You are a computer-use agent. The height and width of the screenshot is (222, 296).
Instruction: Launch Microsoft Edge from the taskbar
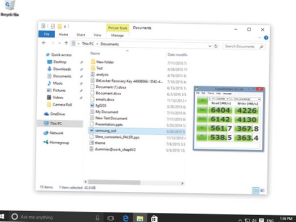click(125, 218)
